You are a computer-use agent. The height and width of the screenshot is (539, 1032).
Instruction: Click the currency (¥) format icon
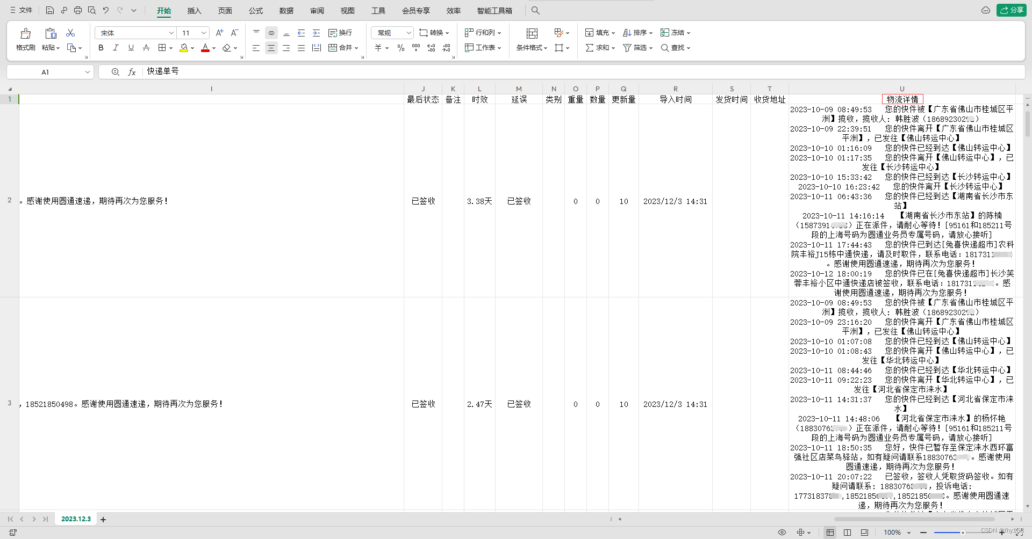[378, 48]
